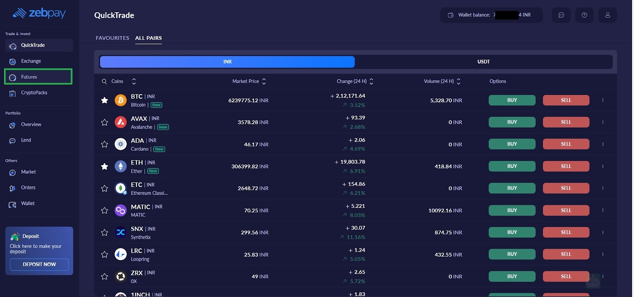This screenshot has height=297, width=634.
Task: Buy ETH with the BUY button
Action: click(512, 166)
